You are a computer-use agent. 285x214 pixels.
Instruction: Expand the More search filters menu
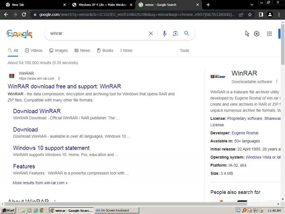click(126, 51)
